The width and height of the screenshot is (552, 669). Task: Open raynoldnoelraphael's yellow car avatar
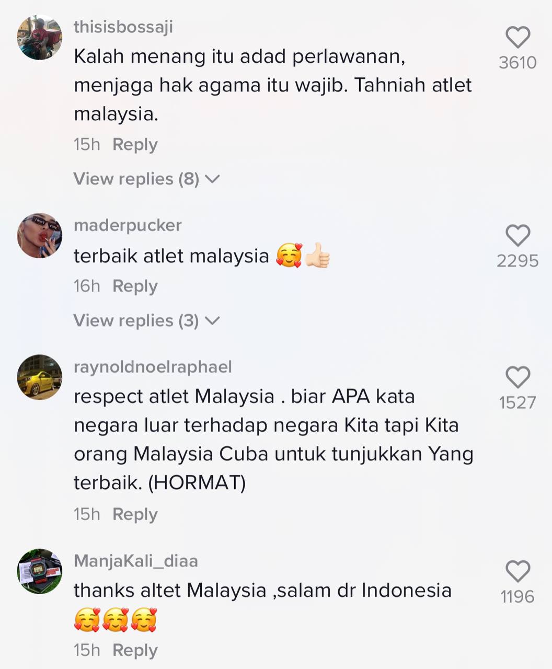coord(40,377)
